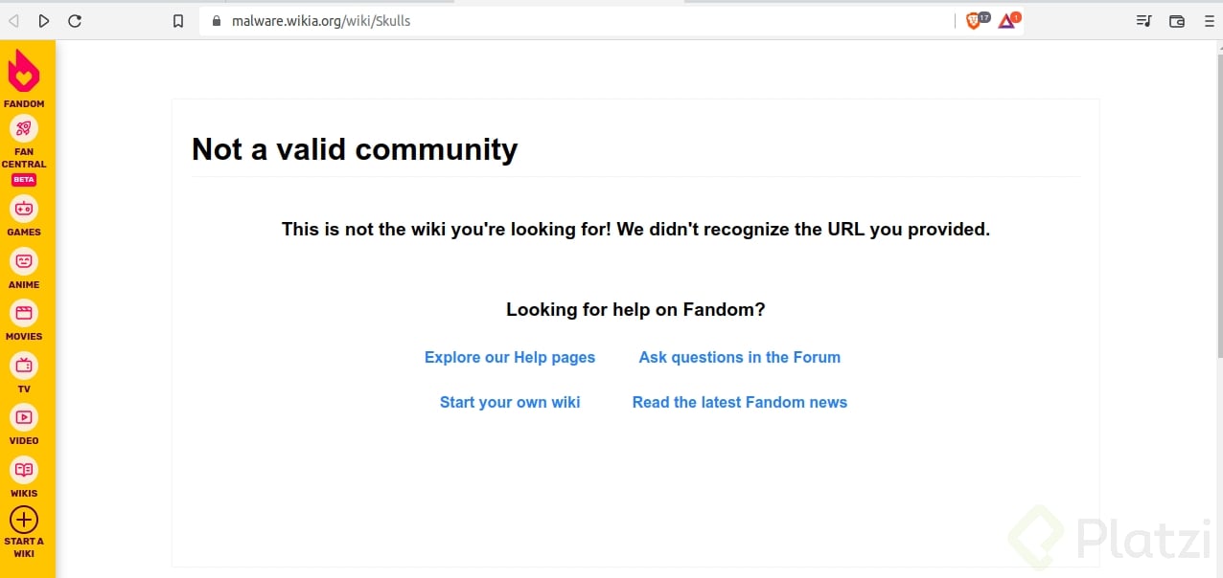Click 'Explore our Help pages' link

pos(510,357)
